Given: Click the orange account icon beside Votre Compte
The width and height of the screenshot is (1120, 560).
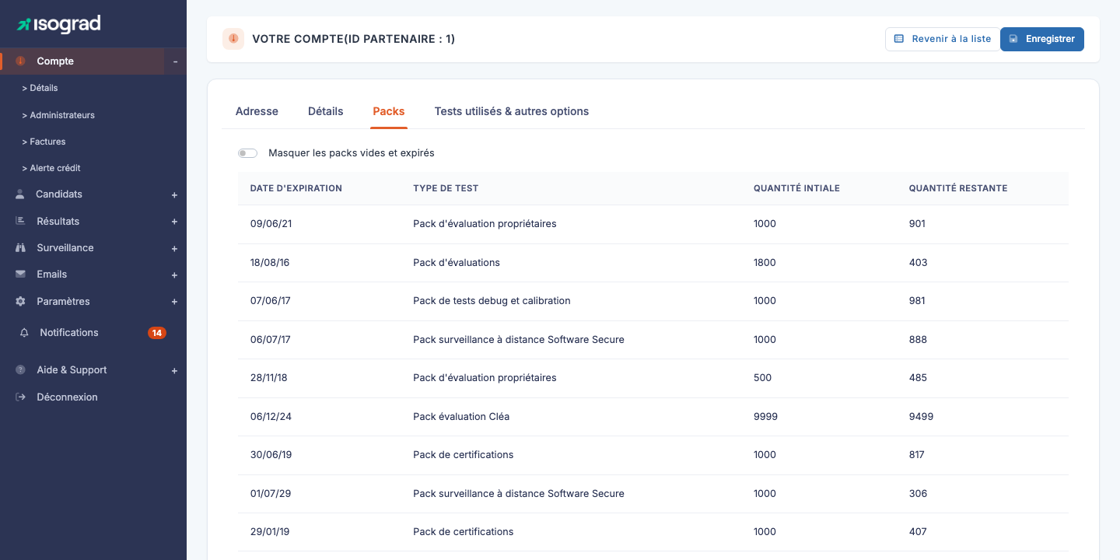Looking at the screenshot, I should coord(233,39).
